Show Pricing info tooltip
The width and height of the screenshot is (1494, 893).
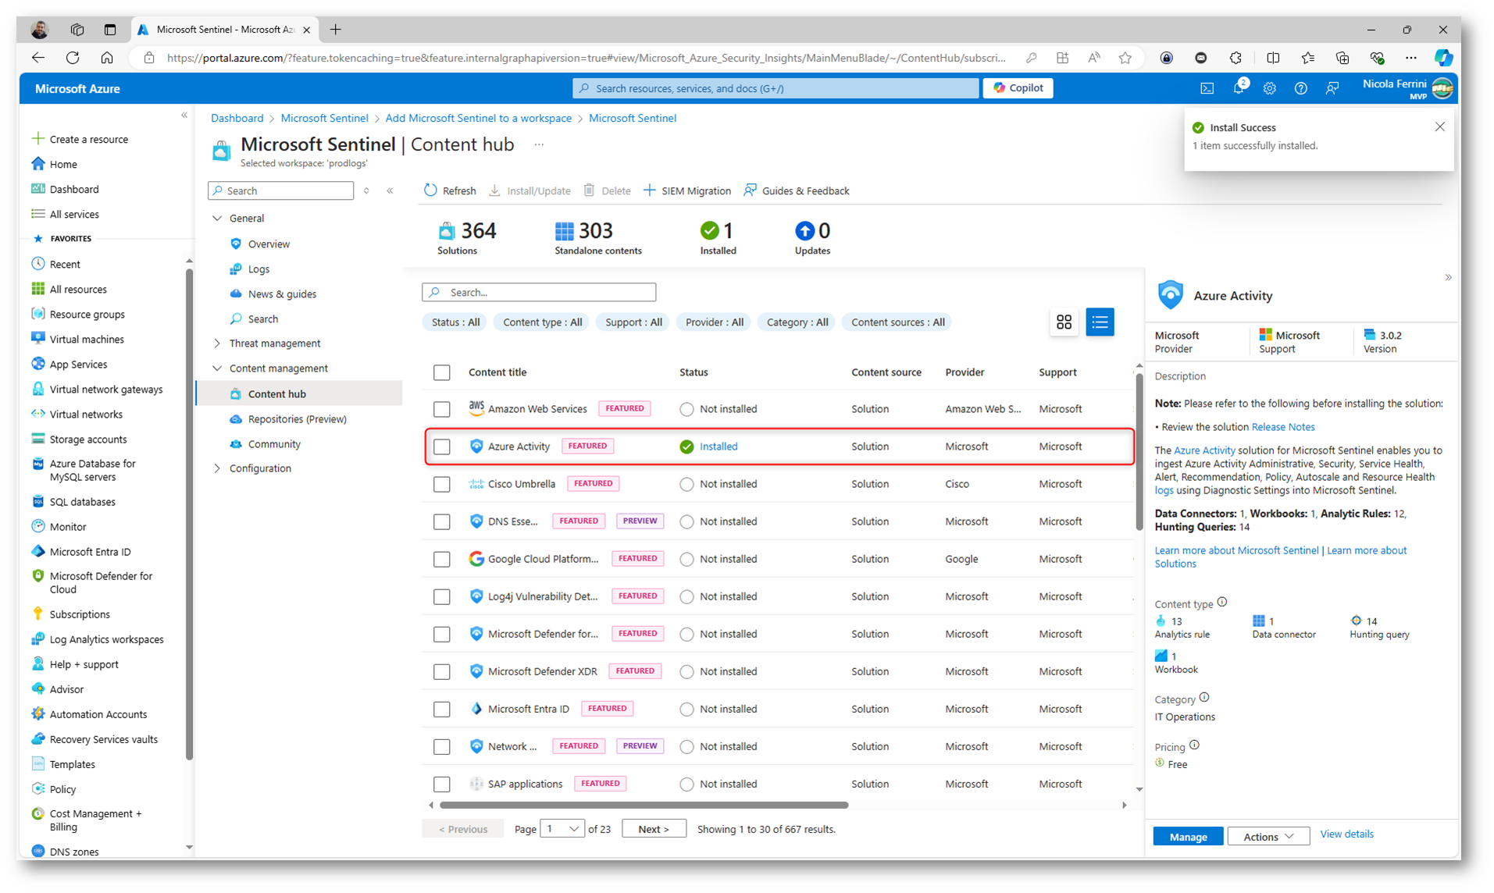1195,745
